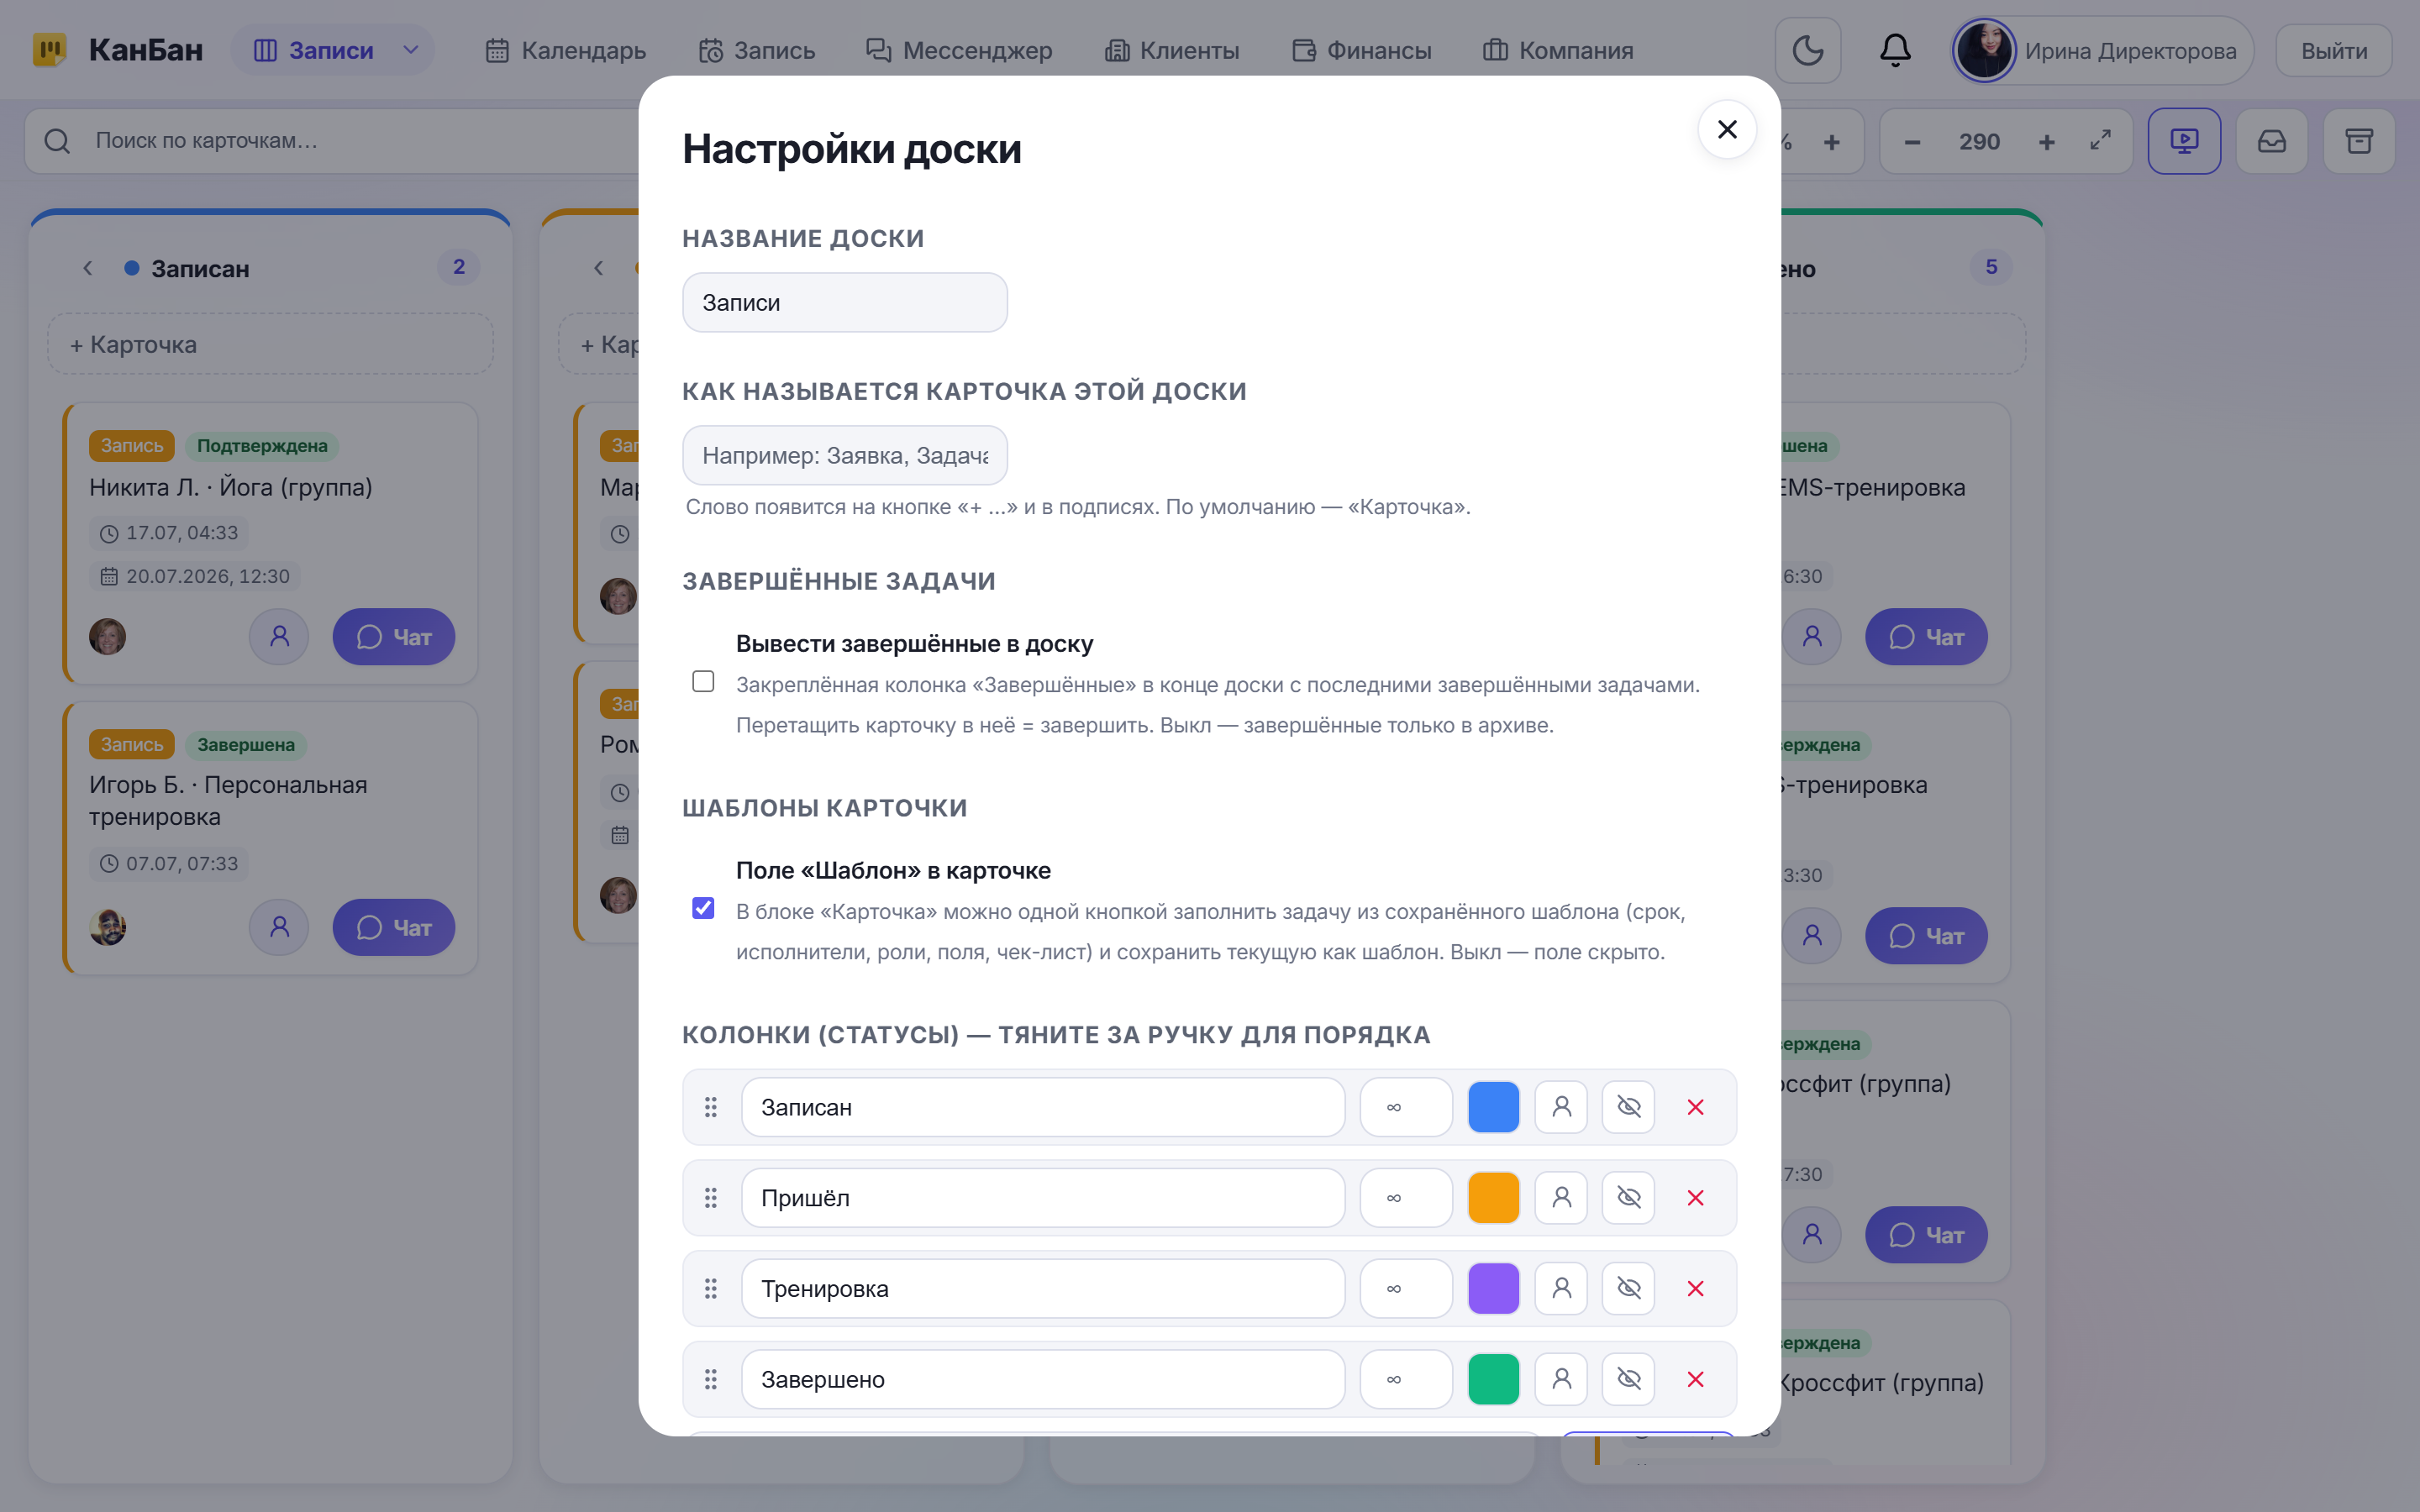
Task: Click the search magnifier icon
Action: tap(57, 141)
